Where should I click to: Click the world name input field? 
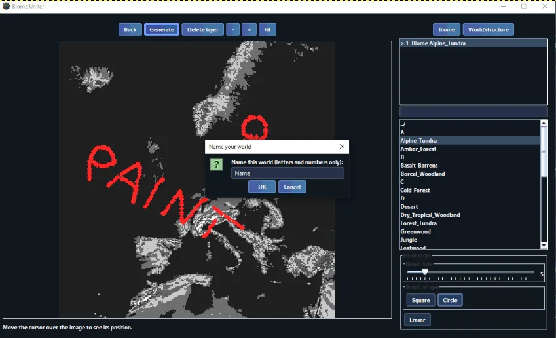(287, 173)
